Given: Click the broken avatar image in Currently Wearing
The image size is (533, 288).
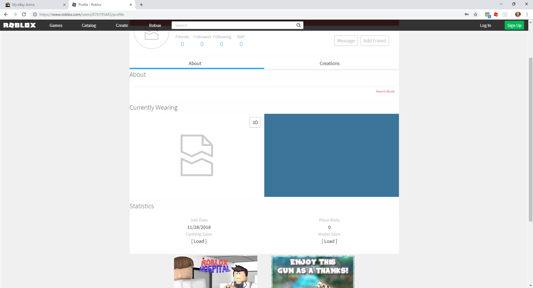Looking at the screenshot, I should pyautogui.click(x=197, y=155).
